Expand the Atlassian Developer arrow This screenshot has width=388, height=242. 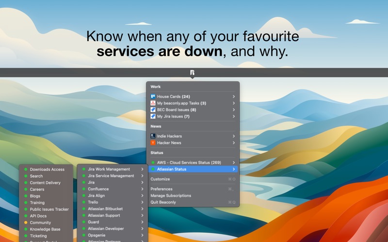click(x=142, y=228)
